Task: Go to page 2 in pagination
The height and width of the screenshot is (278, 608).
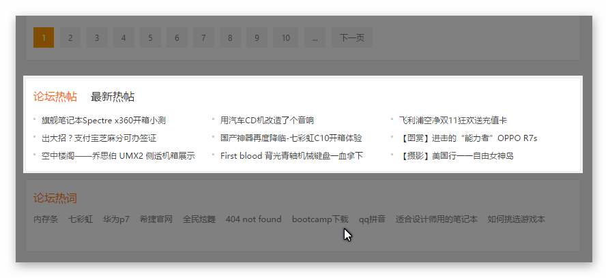Action: click(70, 37)
